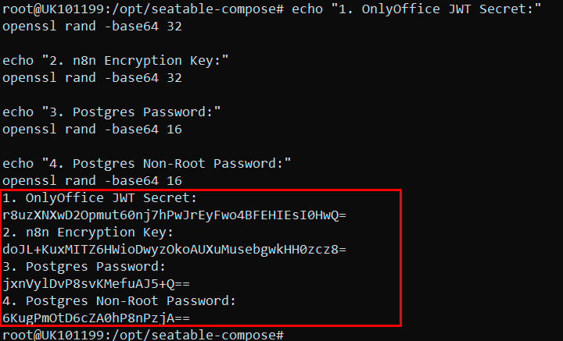Image resolution: width=563 pixels, height=341 pixels.
Task: Click the echo "1. OnlyOffice JWT Secret:" command text
Action: [x=416, y=9]
